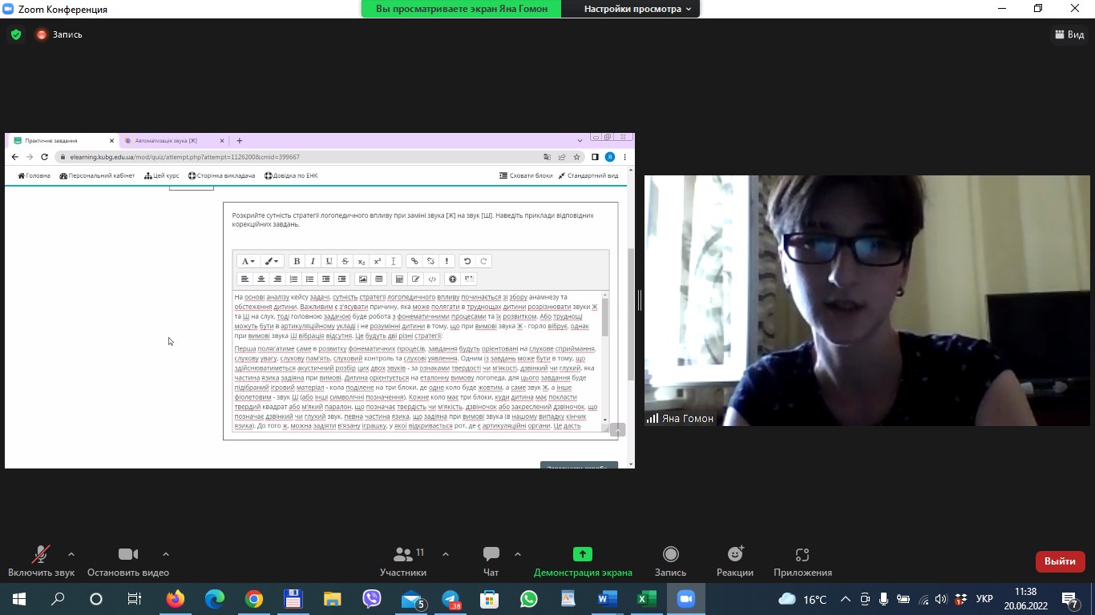The image size is (1095, 615).
Task: Expand the video options arrow
Action: pyautogui.click(x=166, y=554)
